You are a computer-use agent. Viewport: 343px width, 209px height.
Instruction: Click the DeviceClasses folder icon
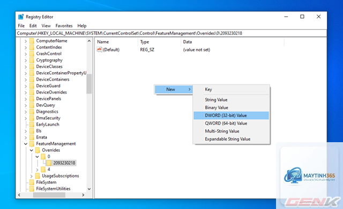pyautogui.click(x=32, y=66)
